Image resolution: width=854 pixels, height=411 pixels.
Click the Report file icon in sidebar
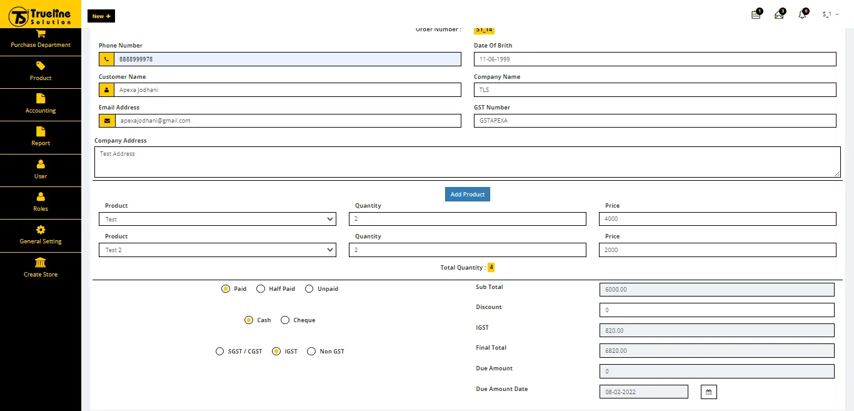[x=41, y=131]
